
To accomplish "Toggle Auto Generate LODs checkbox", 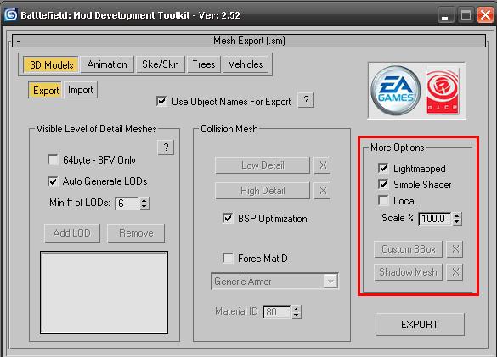I will pos(53,181).
